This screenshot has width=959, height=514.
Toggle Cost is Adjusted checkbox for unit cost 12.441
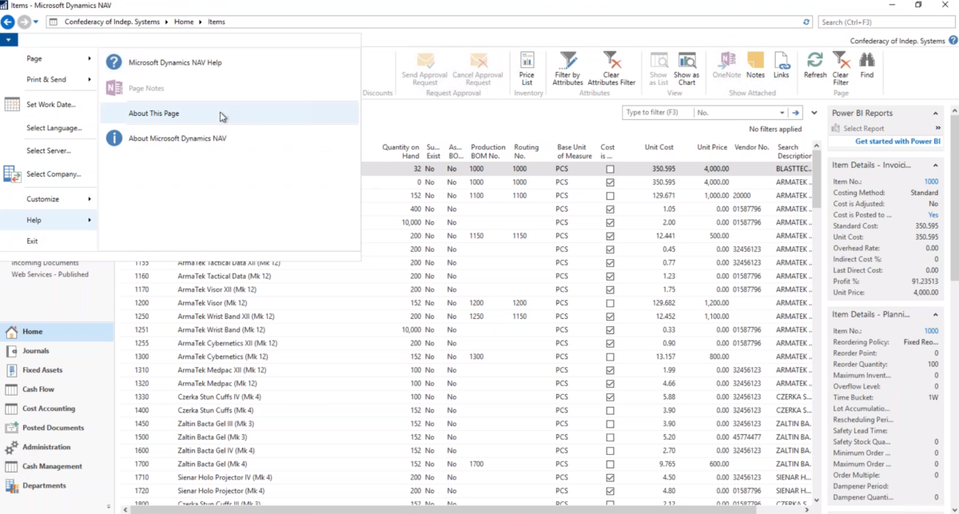[611, 237]
